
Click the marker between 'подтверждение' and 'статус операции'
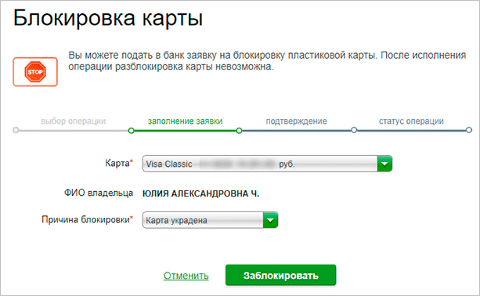coord(354,130)
